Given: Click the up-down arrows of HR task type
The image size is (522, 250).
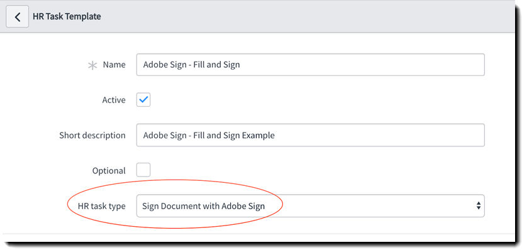Looking at the screenshot, I should coord(479,206).
